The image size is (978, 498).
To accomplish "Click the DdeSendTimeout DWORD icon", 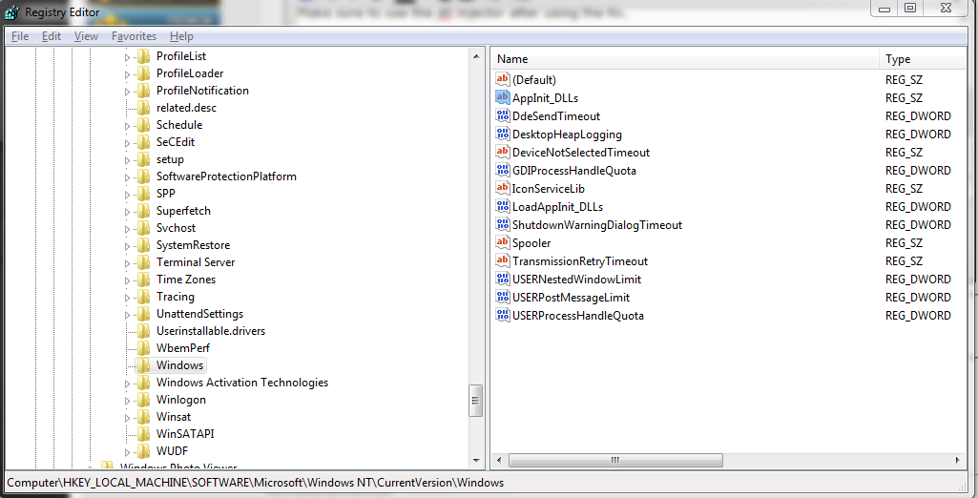I will (x=502, y=115).
